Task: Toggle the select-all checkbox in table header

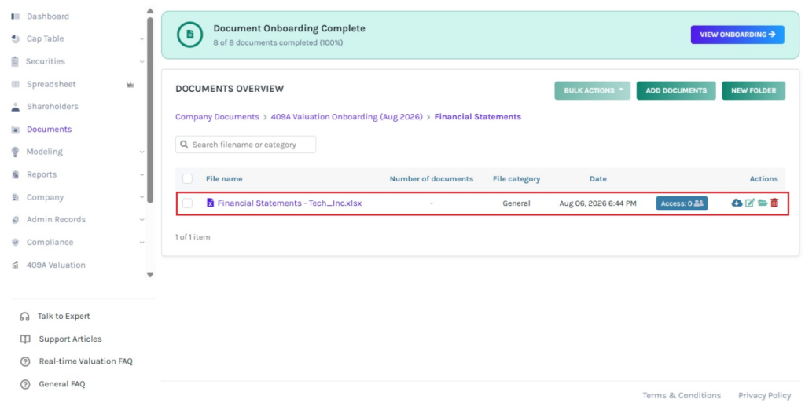Action: [x=187, y=178]
